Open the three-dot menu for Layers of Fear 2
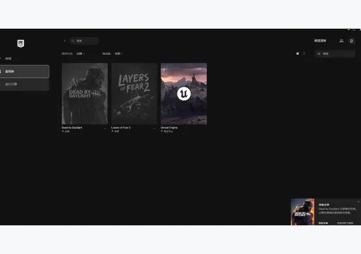This screenshot has width=361, height=254. pyautogui.click(x=154, y=128)
